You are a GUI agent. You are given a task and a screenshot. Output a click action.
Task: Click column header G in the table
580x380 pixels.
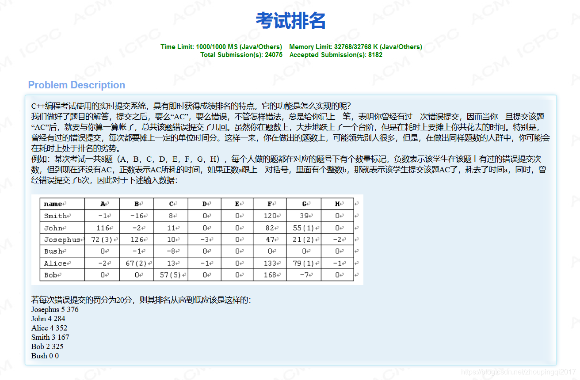(x=304, y=204)
